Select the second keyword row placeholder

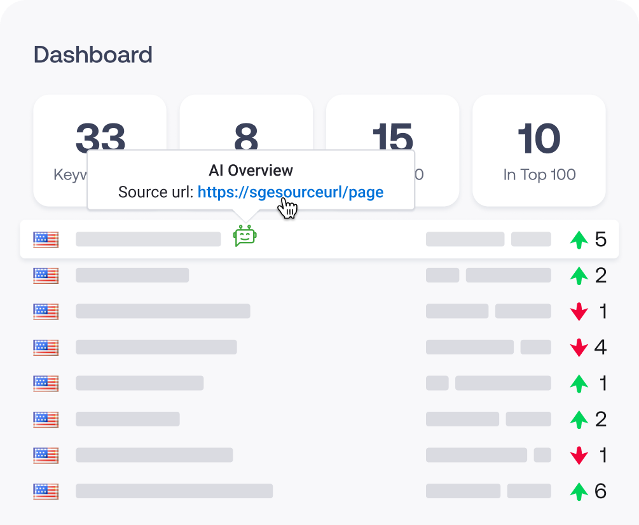pyautogui.click(x=132, y=276)
